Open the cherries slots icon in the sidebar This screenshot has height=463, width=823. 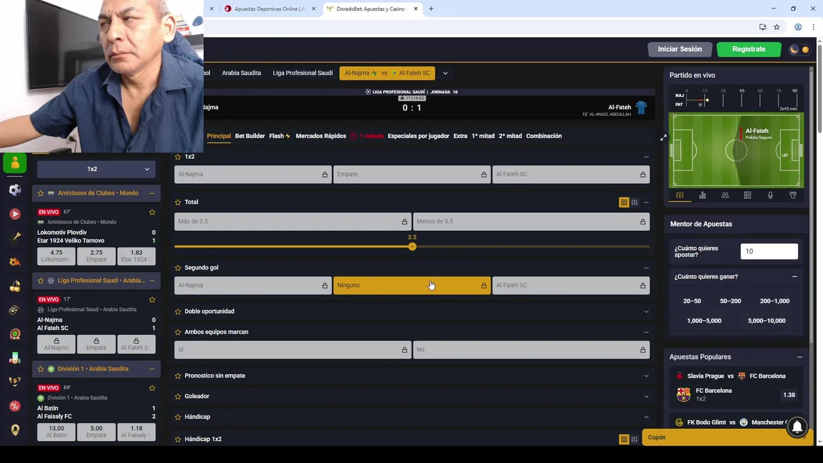(15, 286)
